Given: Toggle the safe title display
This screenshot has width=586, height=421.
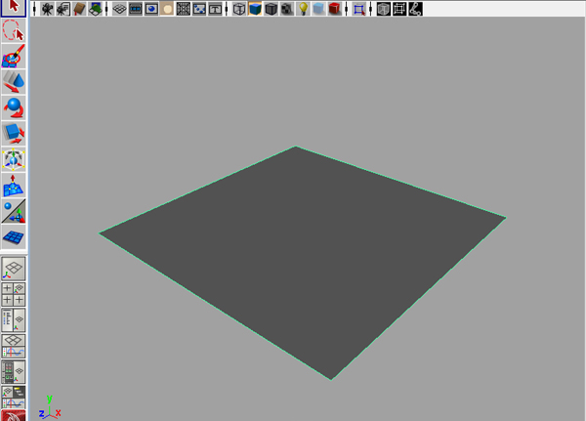Looking at the screenshot, I should click(215, 9).
